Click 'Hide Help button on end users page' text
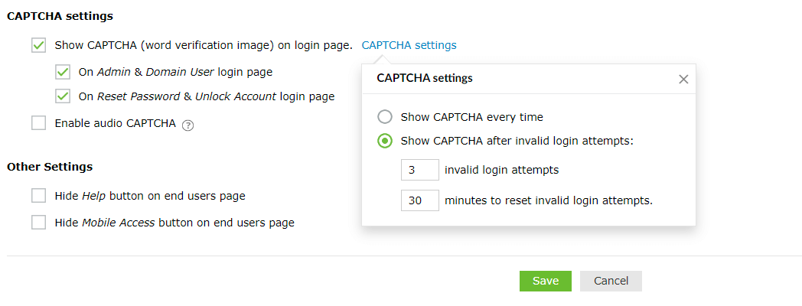 [x=150, y=196]
